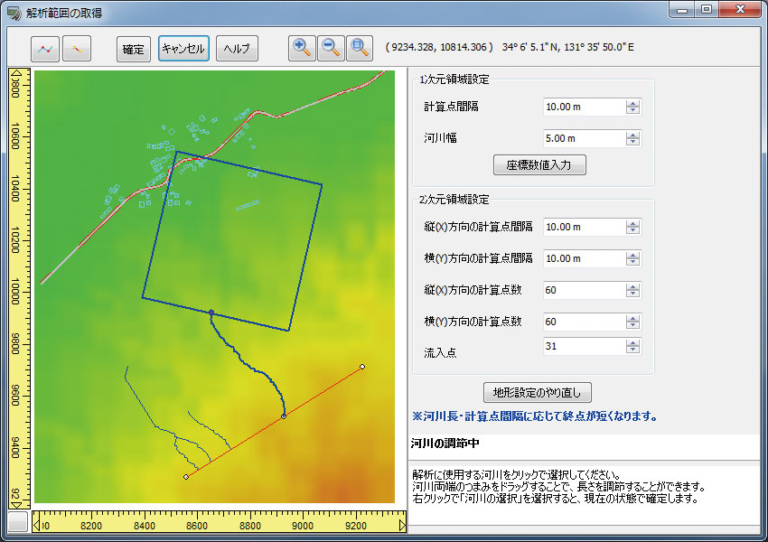Select the yellow line segment tool icon
This screenshot has height=542, width=768.
[x=77, y=49]
